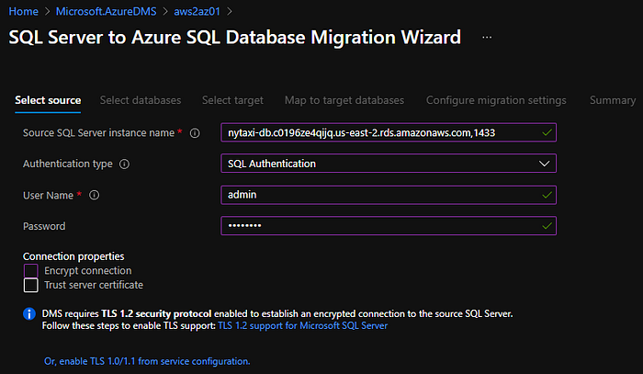The height and width of the screenshot is (374, 643).
Task: Switch to Select target tab
Action: pos(232,100)
